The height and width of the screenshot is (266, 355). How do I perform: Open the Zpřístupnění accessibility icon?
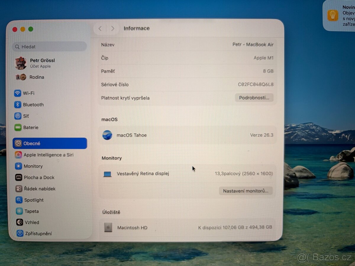click(x=20, y=233)
